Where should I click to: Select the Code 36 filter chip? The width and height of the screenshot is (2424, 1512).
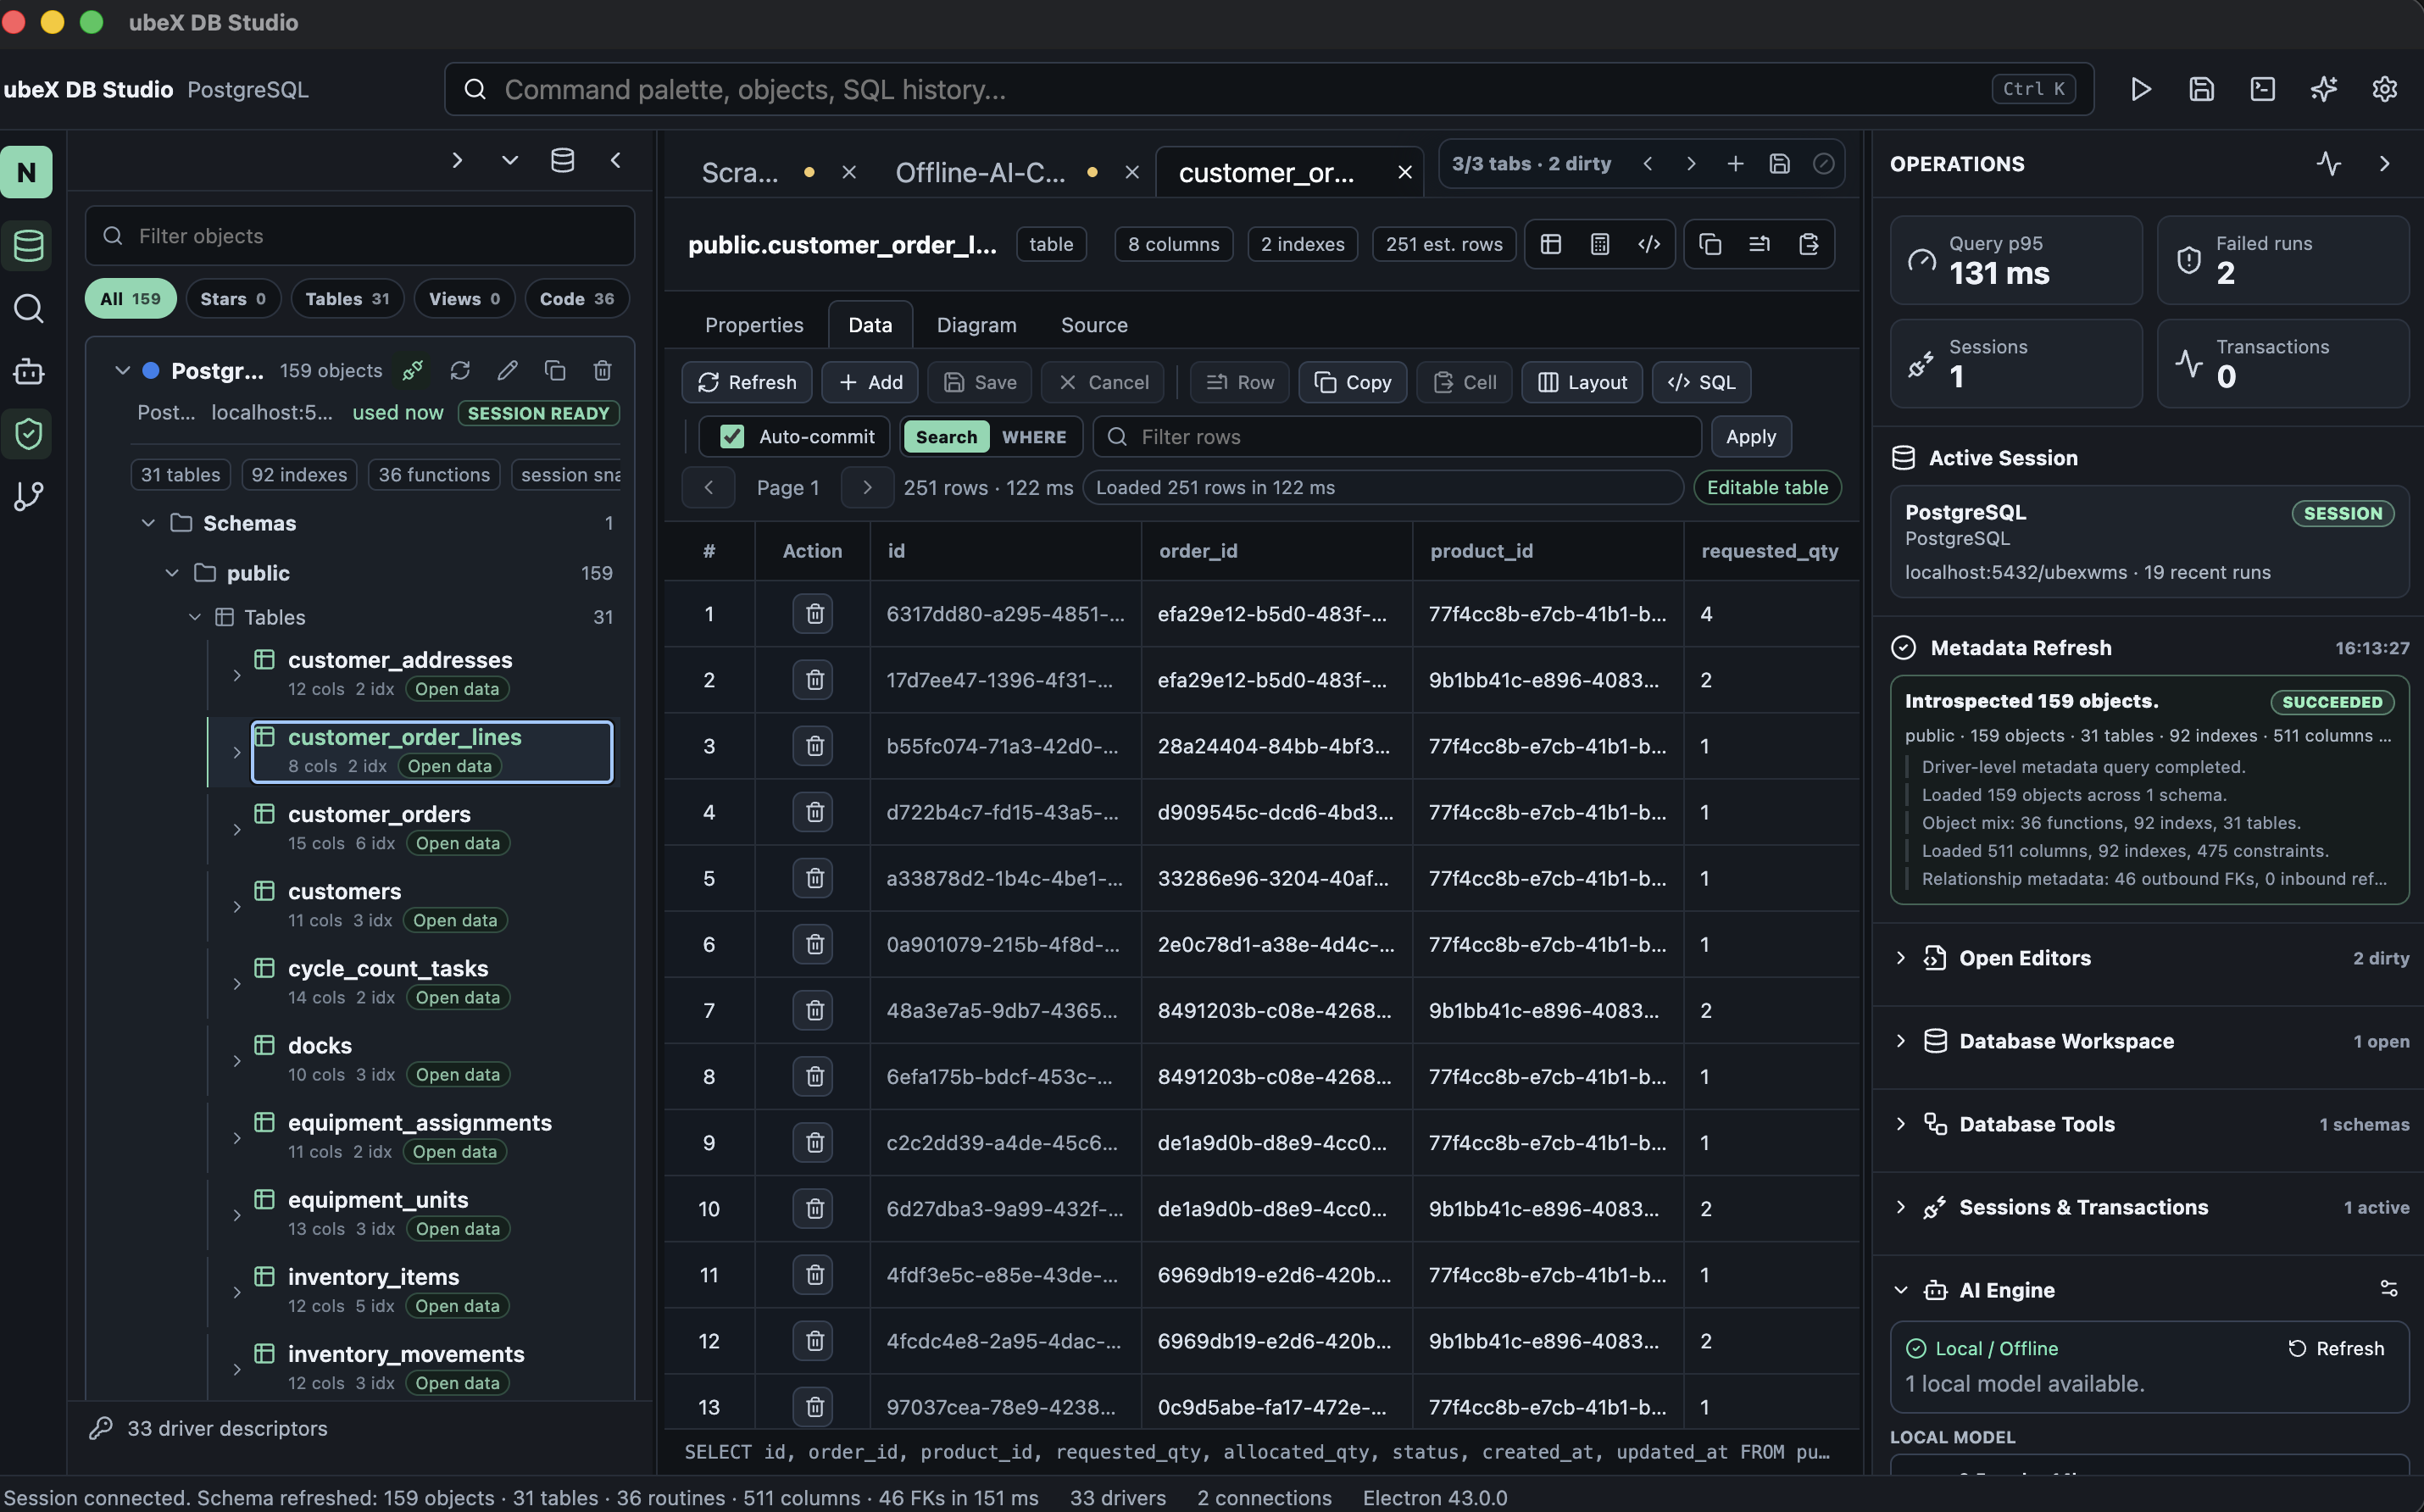pos(577,298)
